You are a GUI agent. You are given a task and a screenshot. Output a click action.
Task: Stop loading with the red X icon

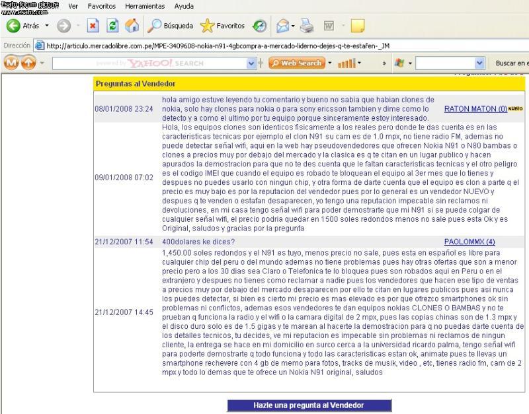[x=93, y=26]
